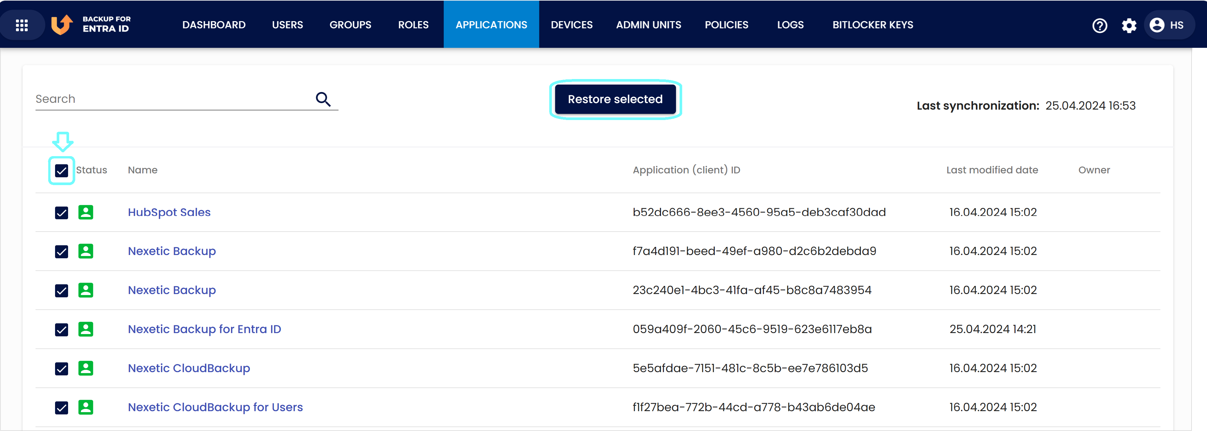
Task: Open the help question mark icon
Action: (1099, 25)
